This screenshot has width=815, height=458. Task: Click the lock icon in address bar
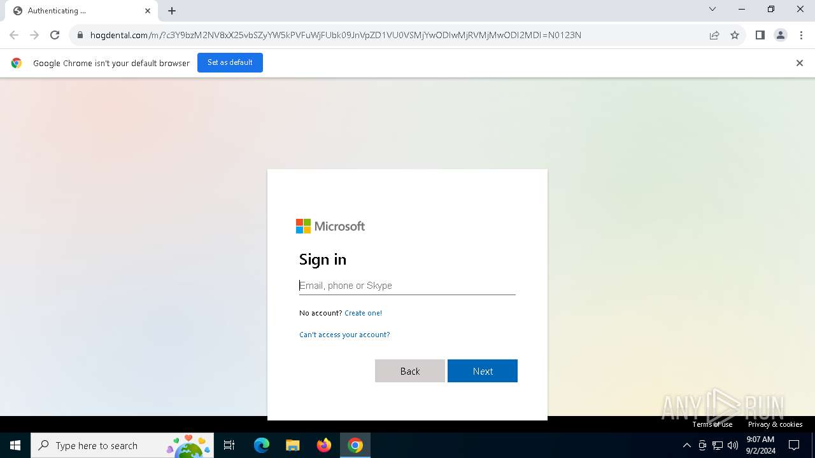coord(80,35)
